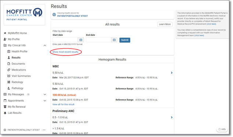Click the Start date input field
Image resolution: width=233 pixels, height=137 pixels.
(x=65, y=40)
